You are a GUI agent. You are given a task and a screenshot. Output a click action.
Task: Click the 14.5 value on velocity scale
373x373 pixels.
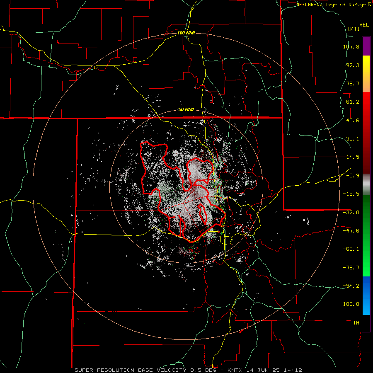[x=353, y=157]
